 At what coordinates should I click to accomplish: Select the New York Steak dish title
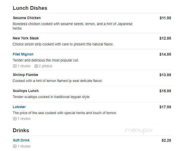point(26,38)
